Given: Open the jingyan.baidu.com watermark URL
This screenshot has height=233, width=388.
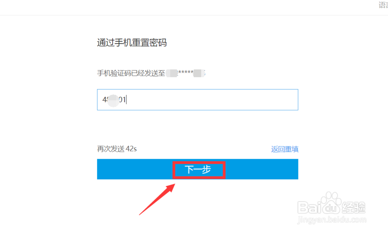Looking at the screenshot, I should point(332,220).
